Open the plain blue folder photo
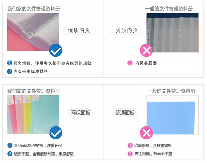Screen dimensions: 207x163 click(173, 115)
